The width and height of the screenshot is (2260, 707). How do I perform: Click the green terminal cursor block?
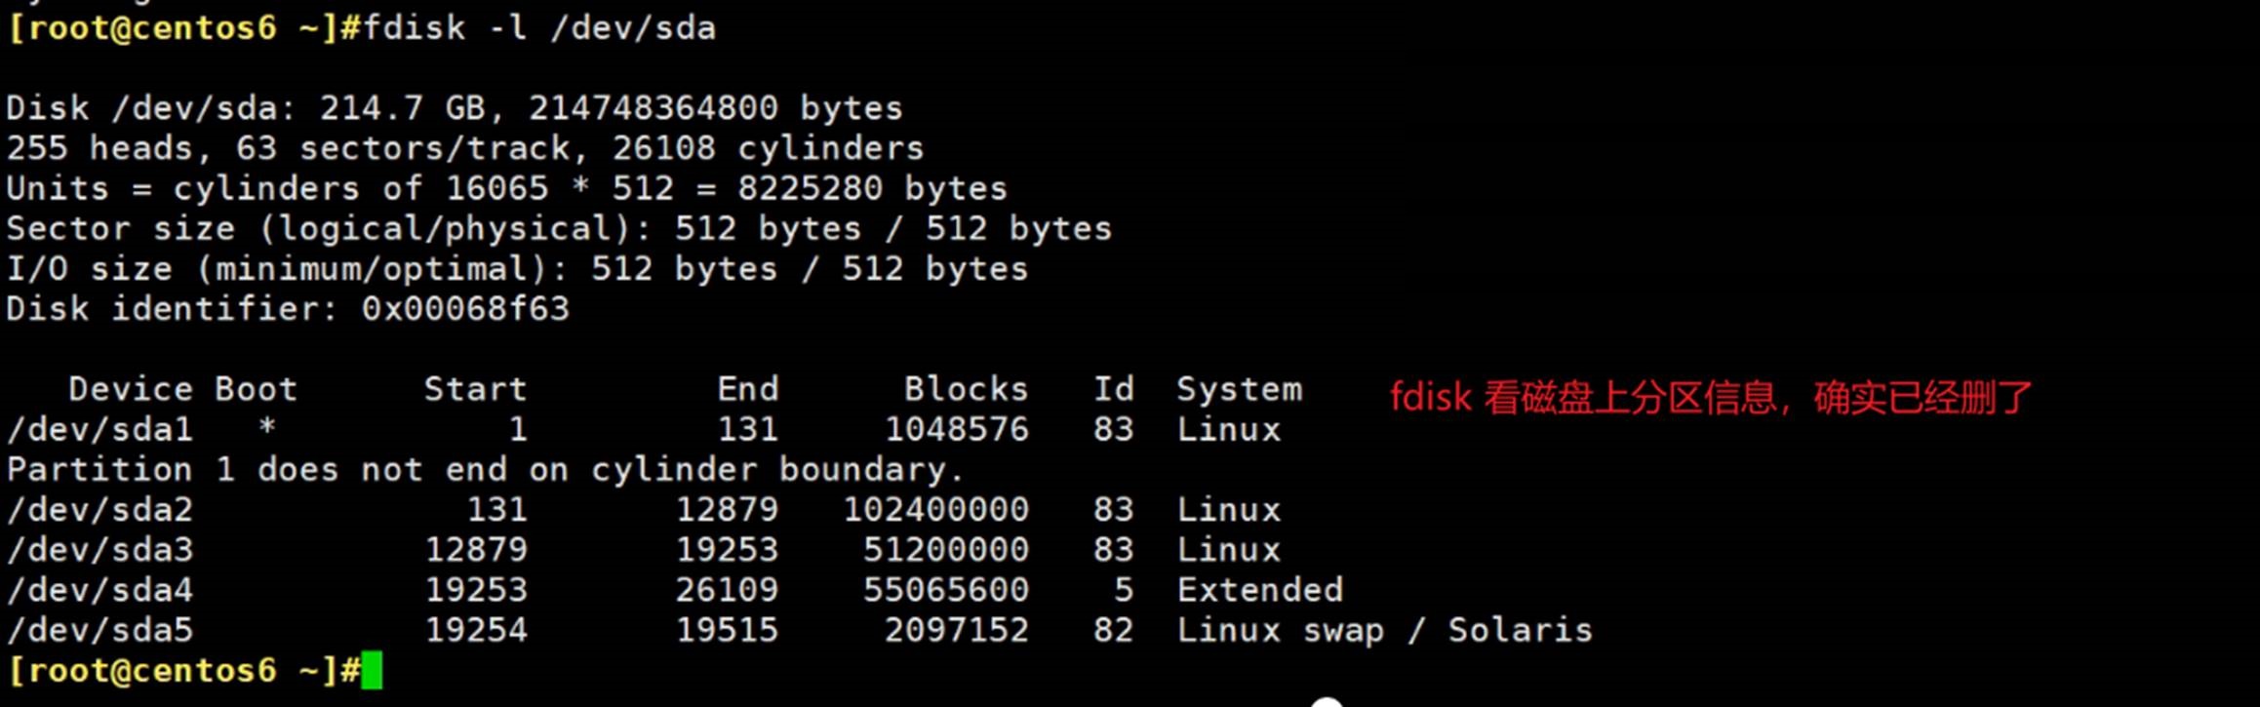click(x=372, y=671)
